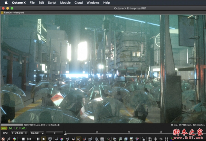Enable the MID render pass

click(x=23, y=128)
